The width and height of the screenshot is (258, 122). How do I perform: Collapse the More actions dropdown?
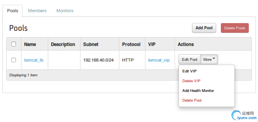209,60
